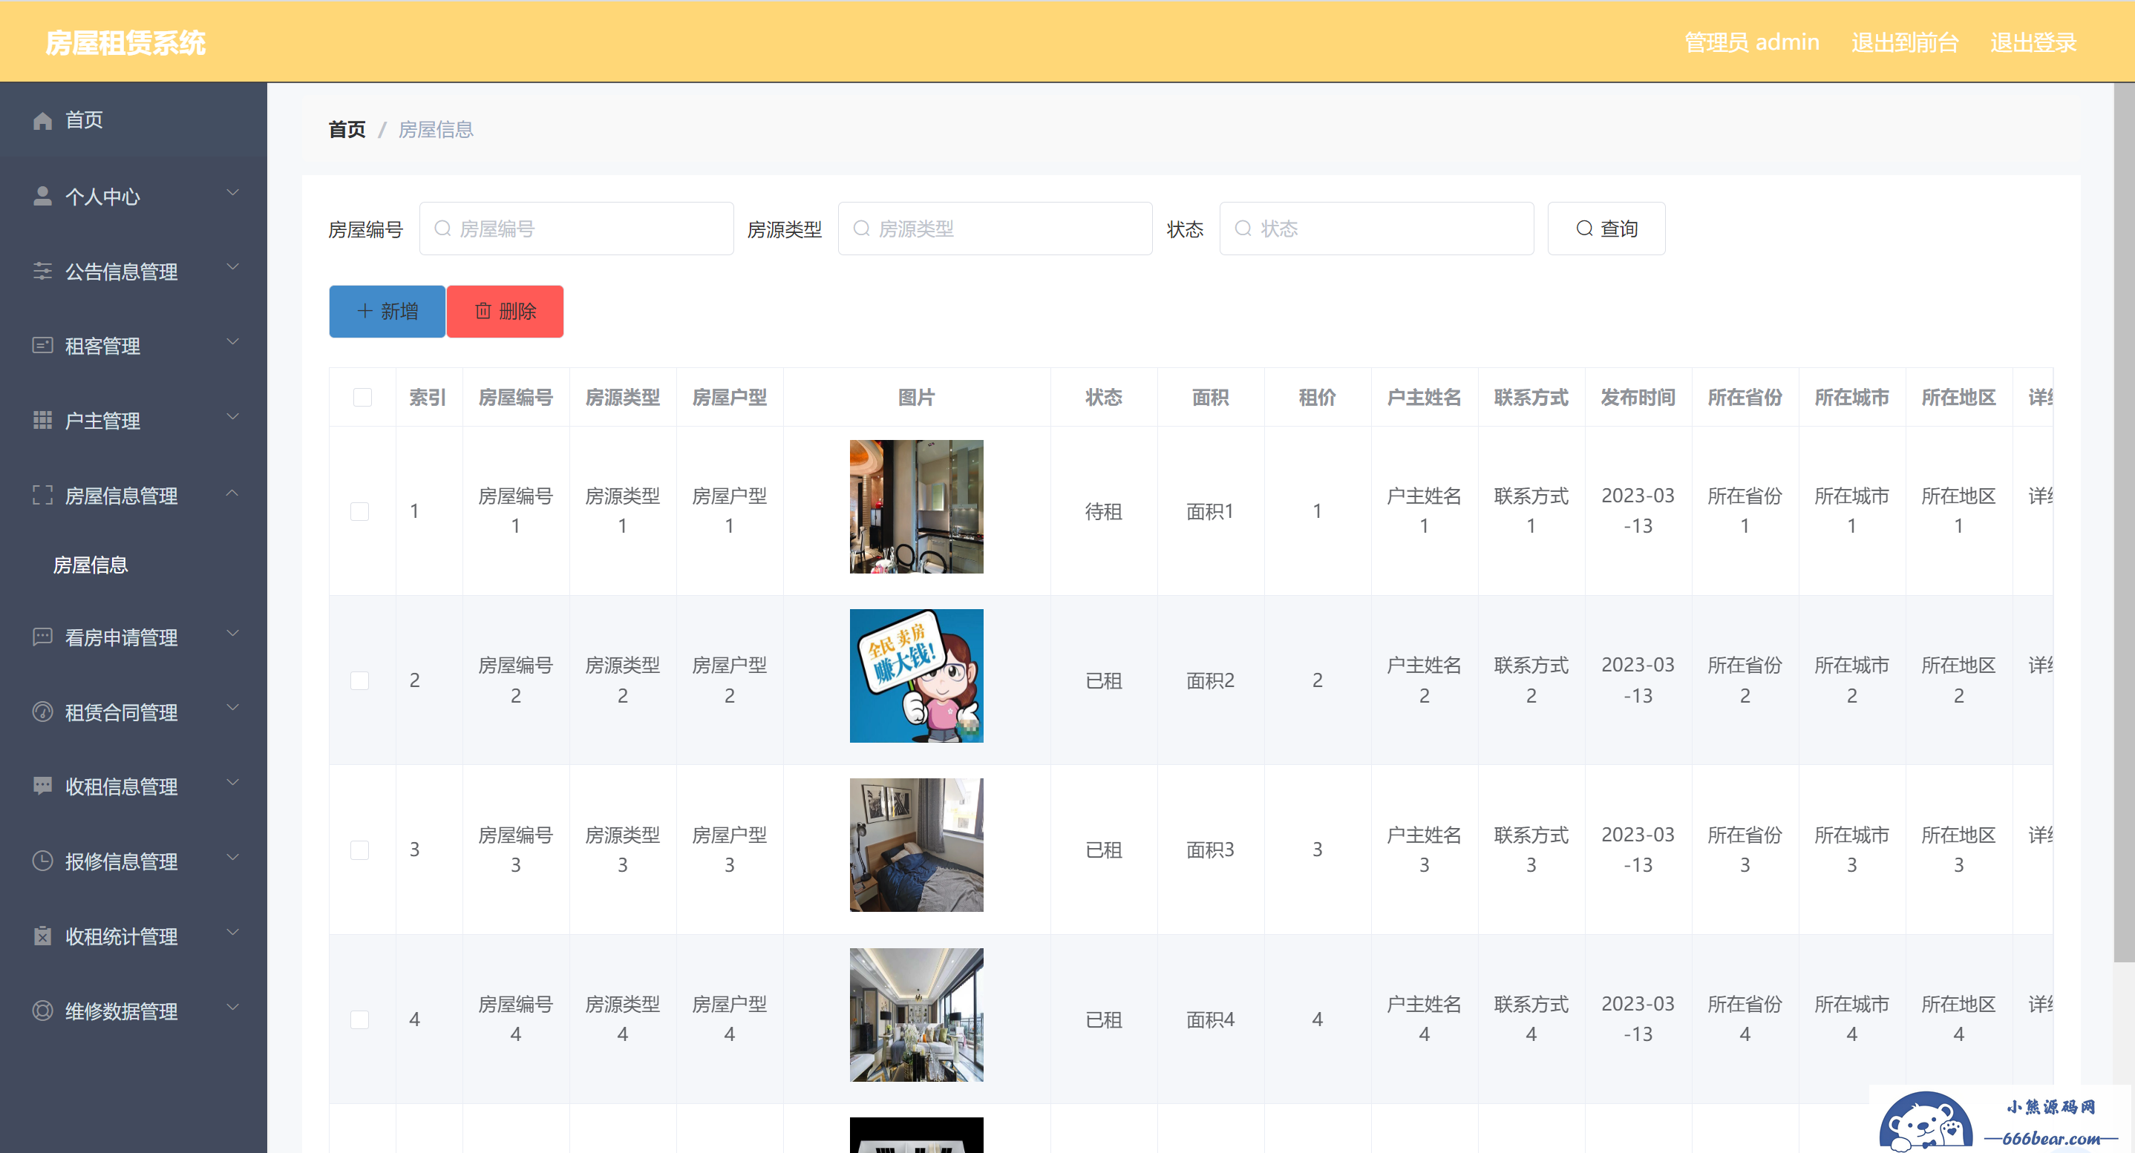Image resolution: width=2135 pixels, height=1153 pixels.
Task: Click the plus icon on 新增 button
Action: coord(364,312)
